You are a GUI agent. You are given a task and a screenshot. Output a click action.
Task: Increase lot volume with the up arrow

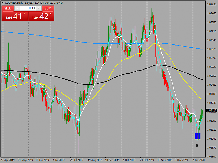[38, 8]
